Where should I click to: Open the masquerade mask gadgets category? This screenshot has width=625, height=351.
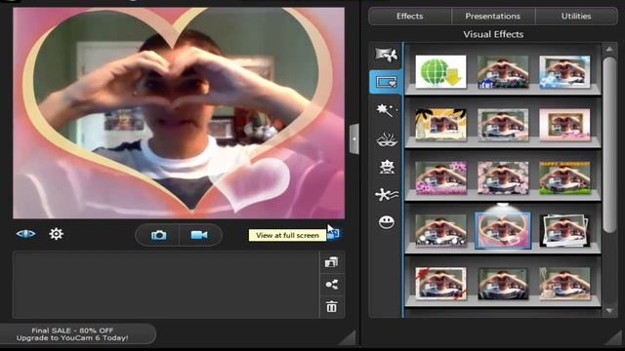point(386,139)
